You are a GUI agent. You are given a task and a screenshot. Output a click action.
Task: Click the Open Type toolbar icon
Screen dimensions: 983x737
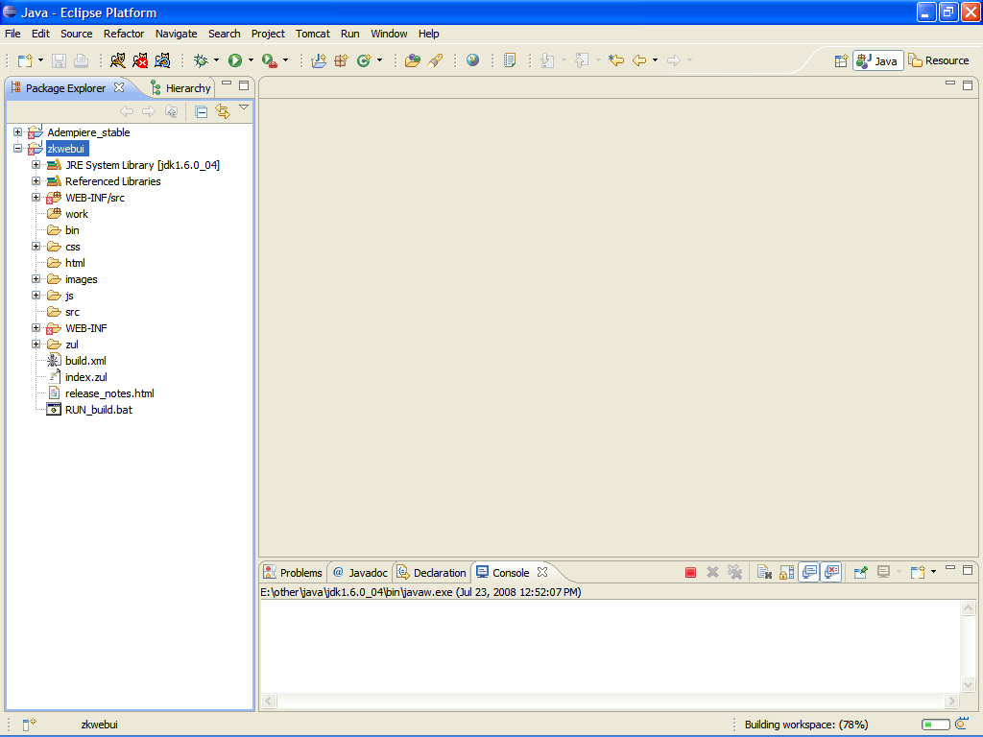pyautogui.click(x=413, y=60)
